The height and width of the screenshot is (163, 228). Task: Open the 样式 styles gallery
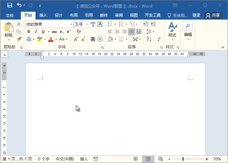(x=172, y=31)
